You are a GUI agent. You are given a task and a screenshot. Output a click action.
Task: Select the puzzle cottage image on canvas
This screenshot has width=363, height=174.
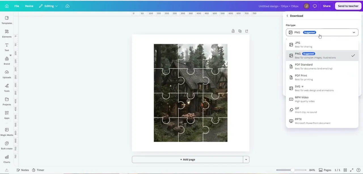(x=191, y=93)
